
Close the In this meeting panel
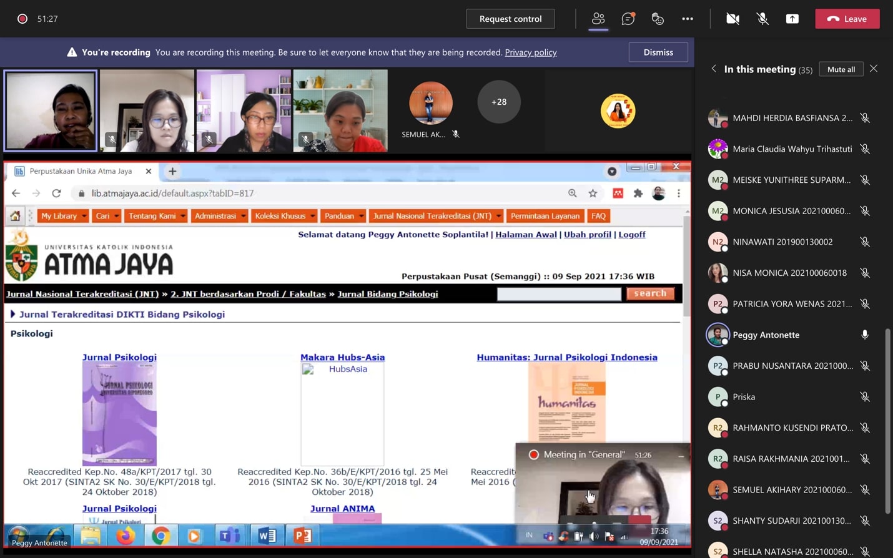pyautogui.click(x=874, y=69)
